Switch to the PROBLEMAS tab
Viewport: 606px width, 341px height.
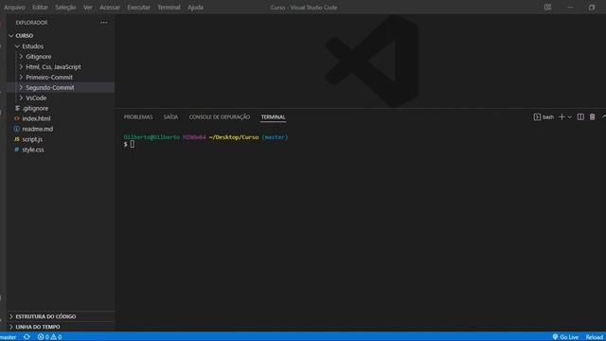pos(138,117)
